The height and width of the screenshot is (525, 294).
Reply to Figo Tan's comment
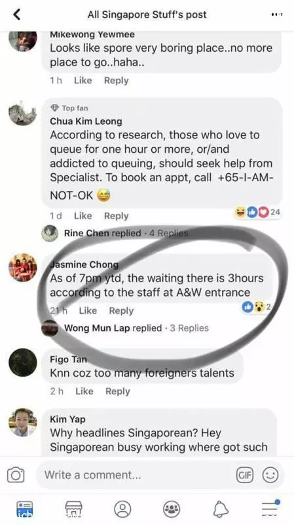click(x=118, y=391)
